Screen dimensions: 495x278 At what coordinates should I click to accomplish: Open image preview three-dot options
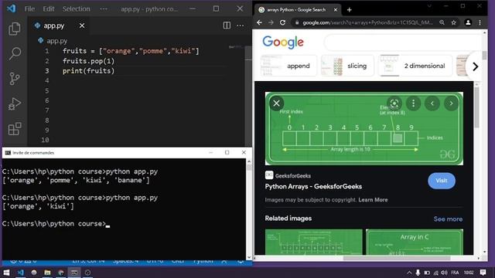click(x=413, y=103)
